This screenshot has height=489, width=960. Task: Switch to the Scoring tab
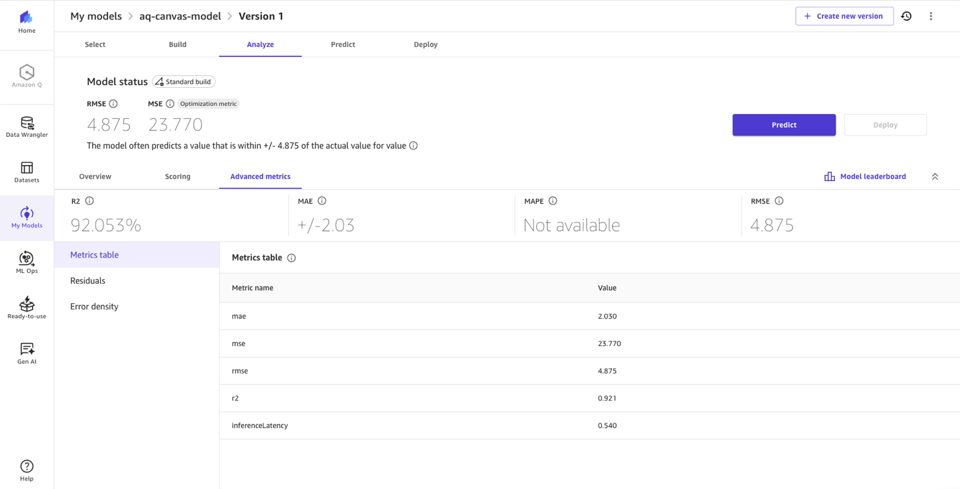(x=177, y=176)
